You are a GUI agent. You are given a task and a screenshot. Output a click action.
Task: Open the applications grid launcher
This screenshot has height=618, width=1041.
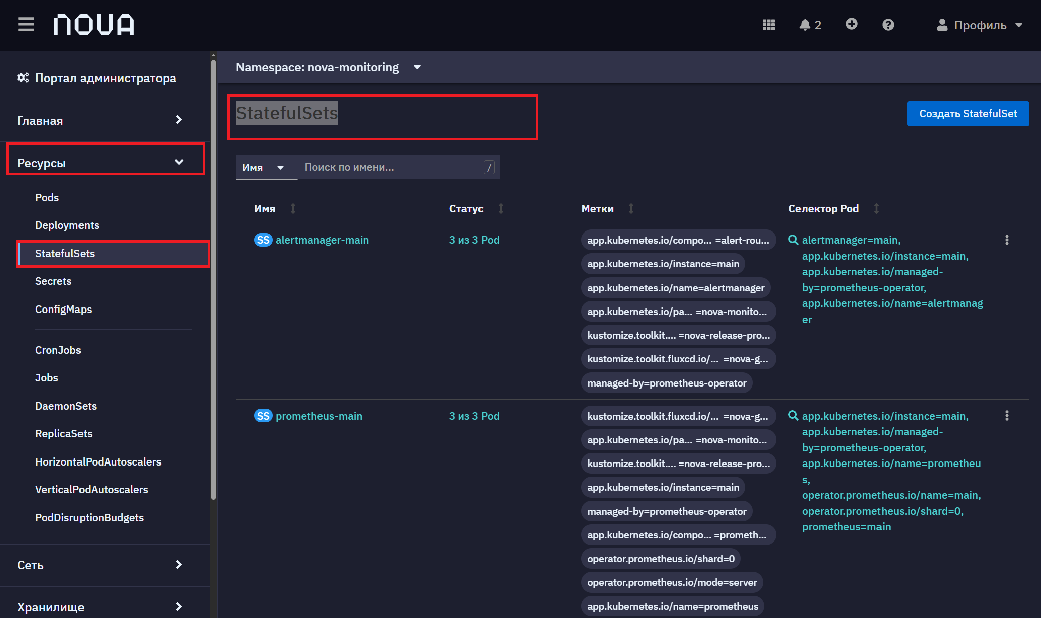coord(769,25)
